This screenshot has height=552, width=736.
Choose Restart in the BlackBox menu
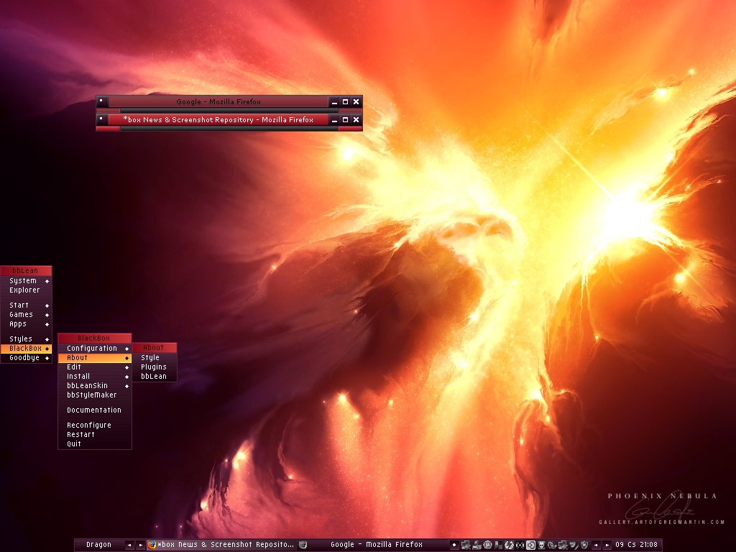(94, 435)
